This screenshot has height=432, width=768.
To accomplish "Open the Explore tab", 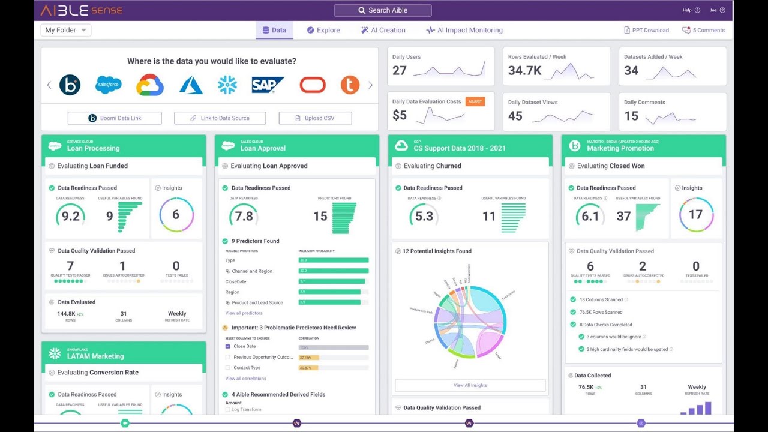I will pyautogui.click(x=323, y=30).
